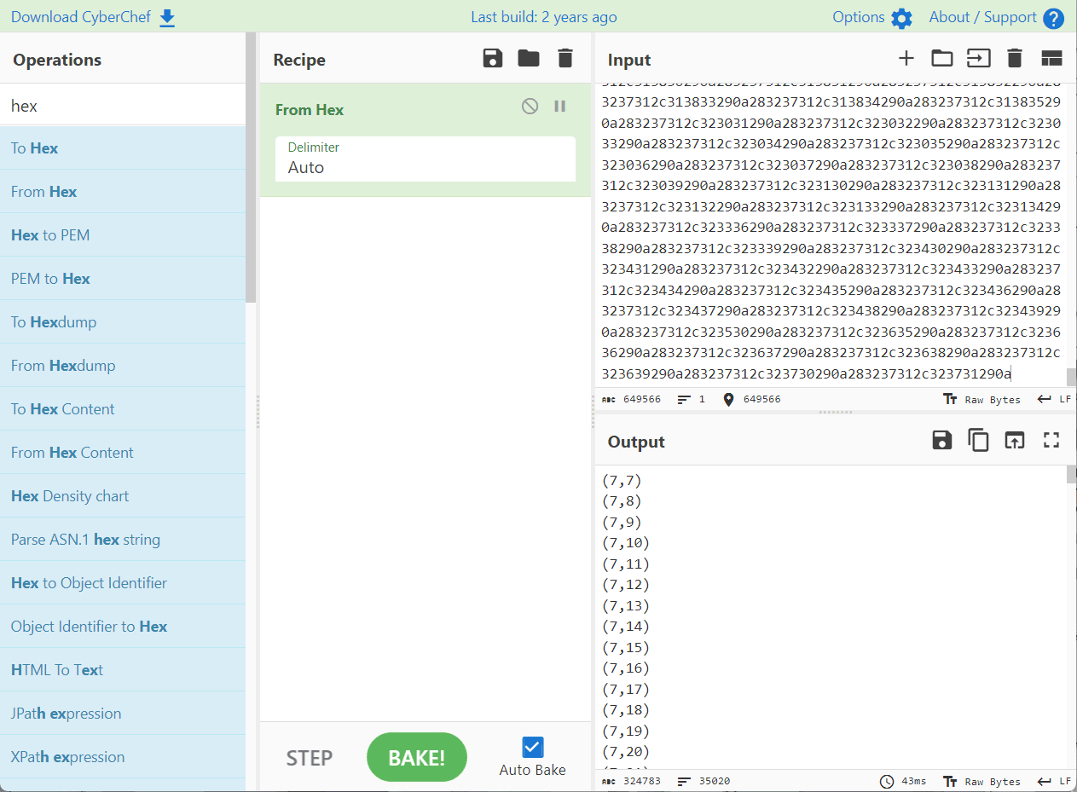The image size is (1077, 792).
Task: Load a recipe via folder icon
Action: (529, 59)
